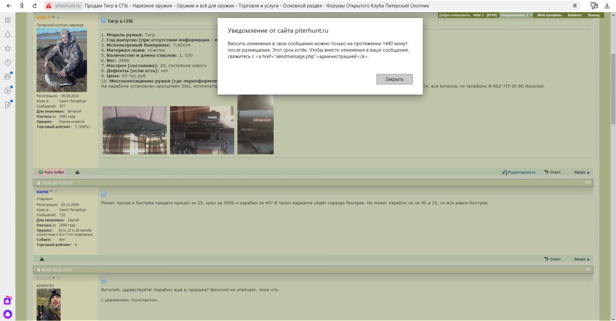
Task: Click the Rate Seller button
Action: tap(51, 172)
